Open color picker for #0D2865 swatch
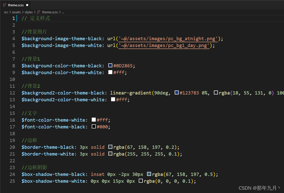 tap(110, 65)
